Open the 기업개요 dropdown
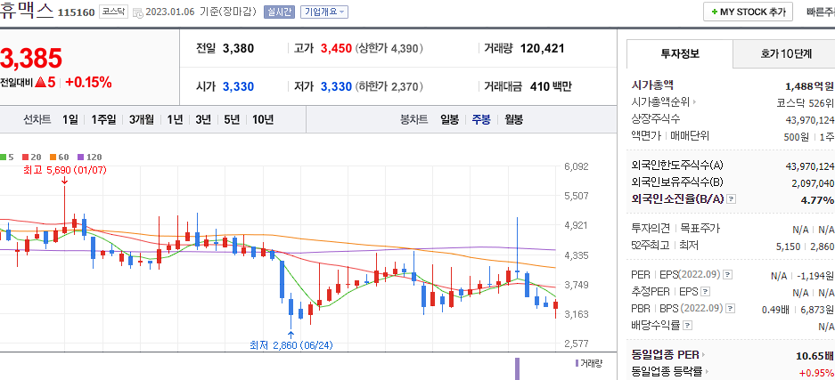The width and height of the screenshot is (835, 380). point(324,12)
